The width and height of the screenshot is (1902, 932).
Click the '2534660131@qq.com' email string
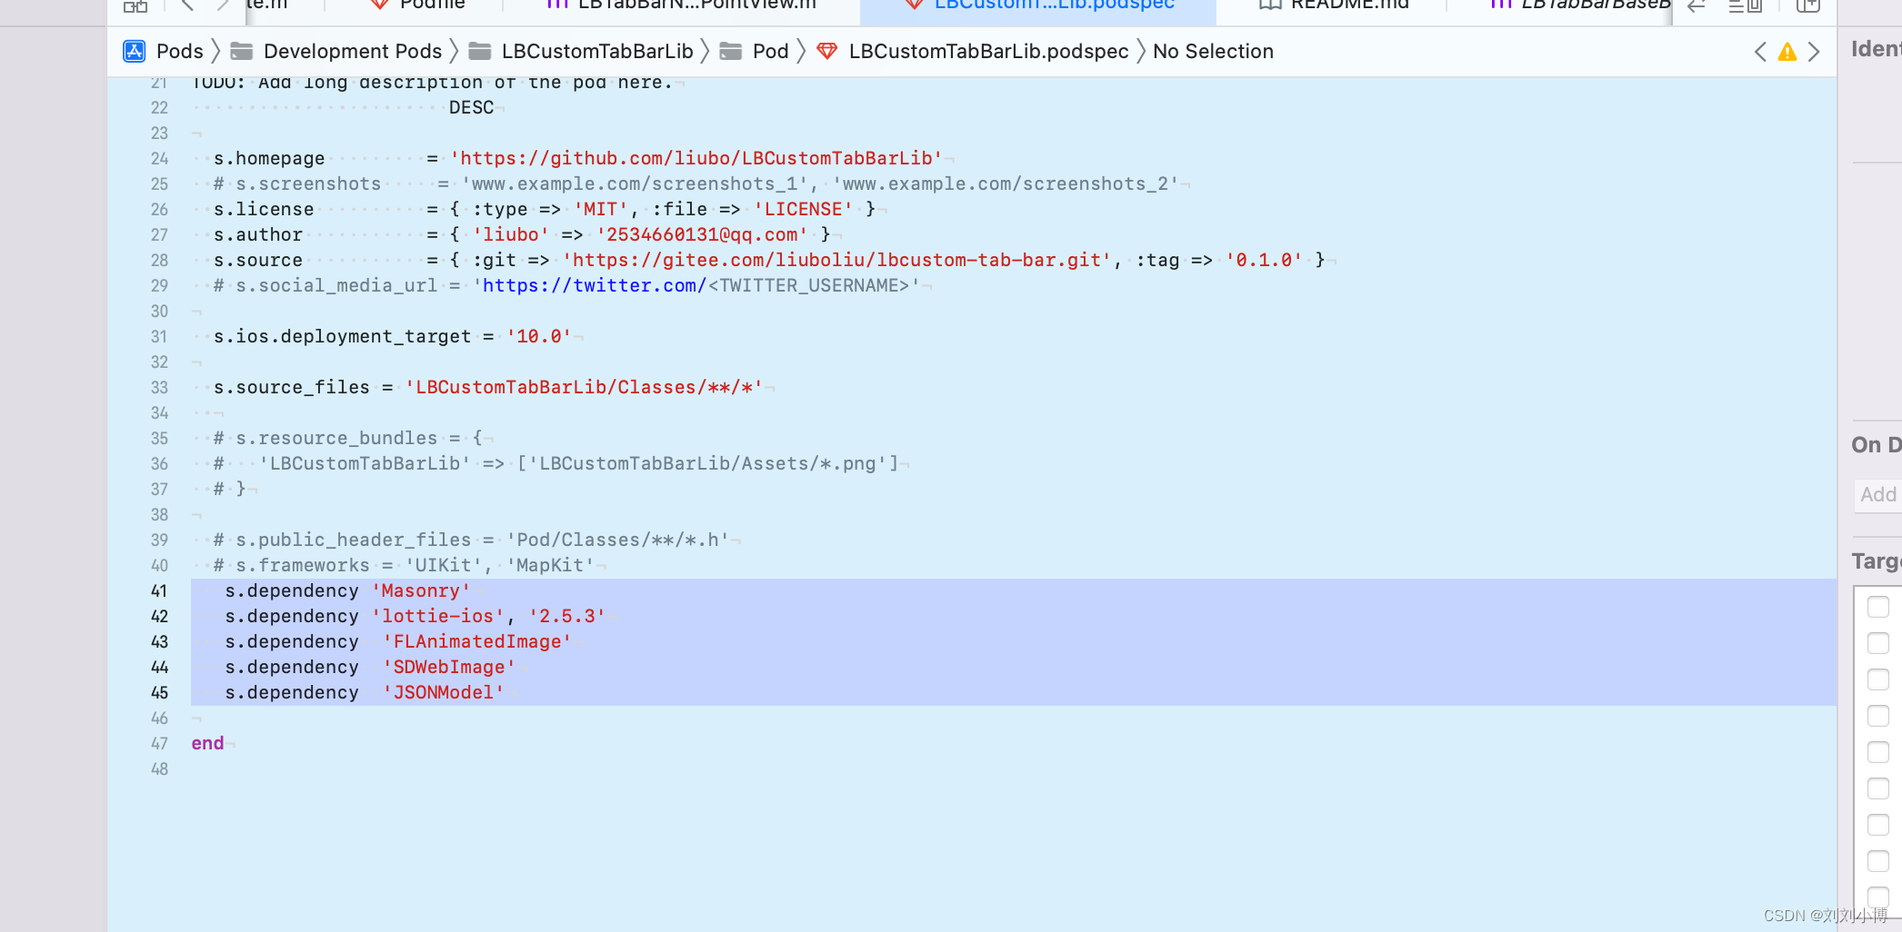pos(702,234)
